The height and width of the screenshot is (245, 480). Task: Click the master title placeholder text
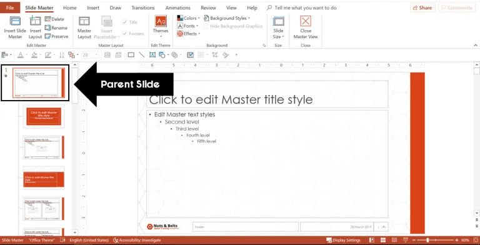(x=231, y=99)
